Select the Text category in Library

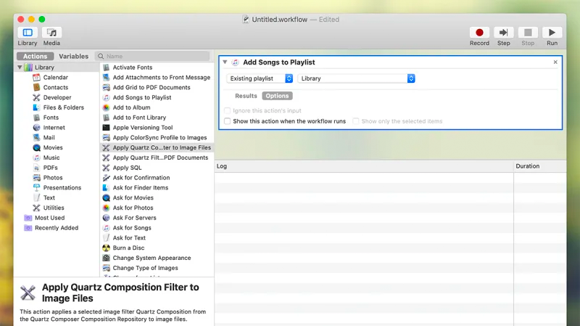coord(49,197)
